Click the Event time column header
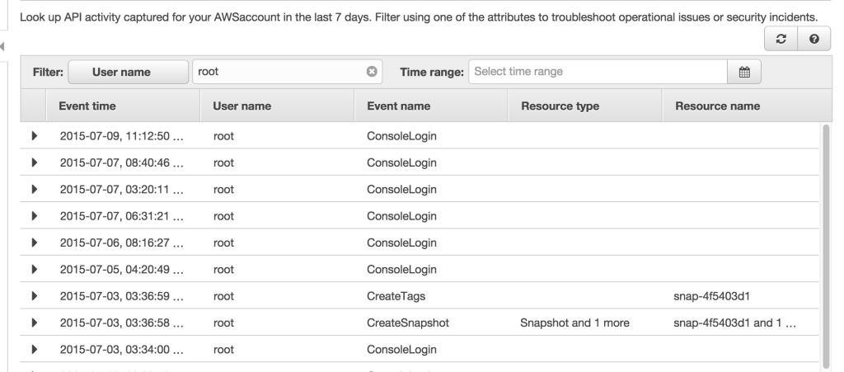The width and height of the screenshot is (844, 372). click(87, 106)
